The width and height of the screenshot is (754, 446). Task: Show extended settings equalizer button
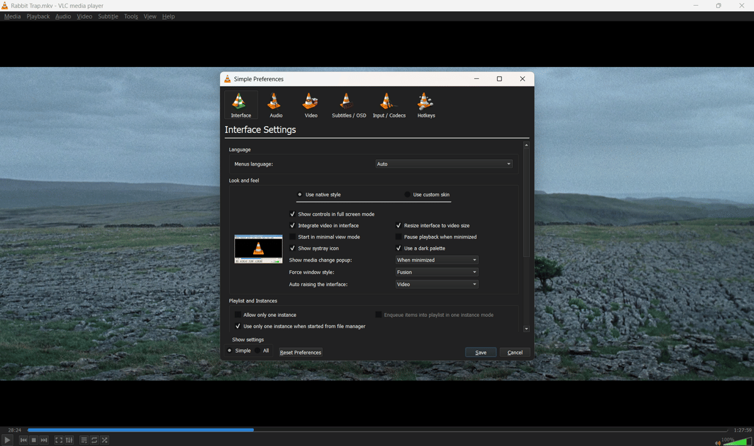point(69,440)
